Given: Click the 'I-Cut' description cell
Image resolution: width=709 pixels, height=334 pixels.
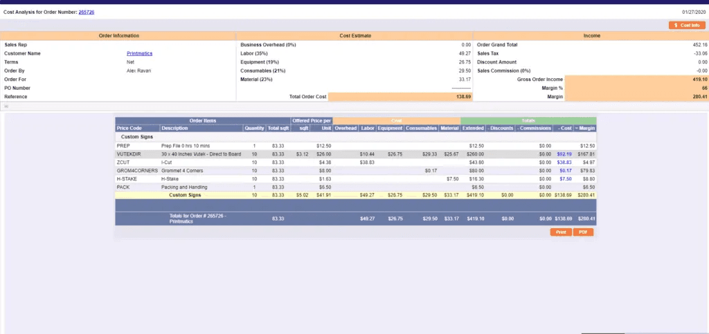Looking at the screenshot, I should 166,163.
